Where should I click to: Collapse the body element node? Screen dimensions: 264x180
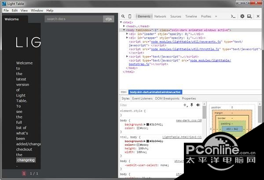(x=124, y=30)
